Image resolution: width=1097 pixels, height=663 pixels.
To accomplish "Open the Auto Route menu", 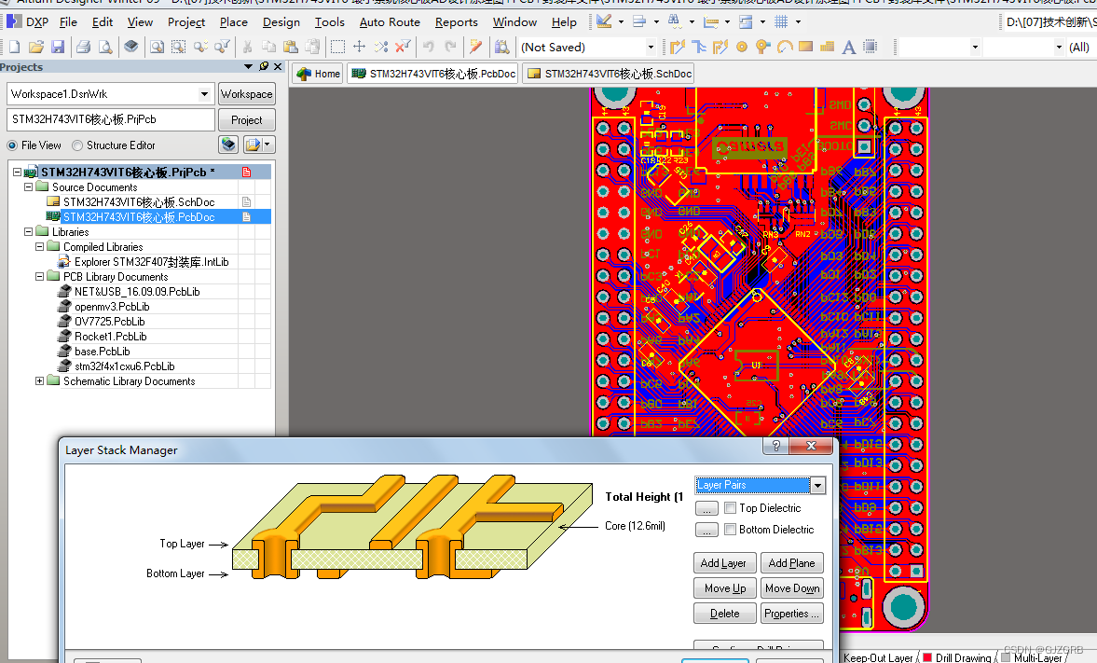I will pos(390,22).
